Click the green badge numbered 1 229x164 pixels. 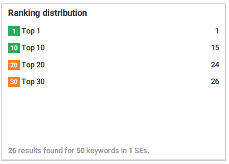pos(14,31)
